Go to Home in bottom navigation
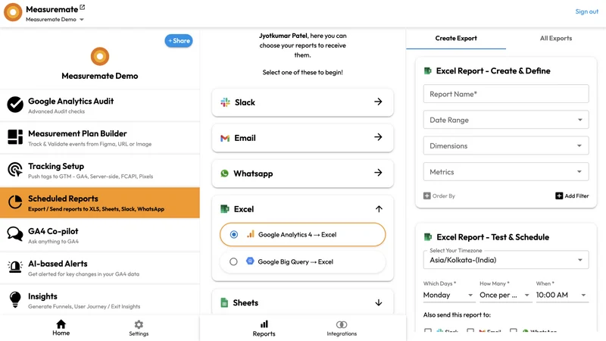The width and height of the screenshot is (606, 341). click(61, 328)
